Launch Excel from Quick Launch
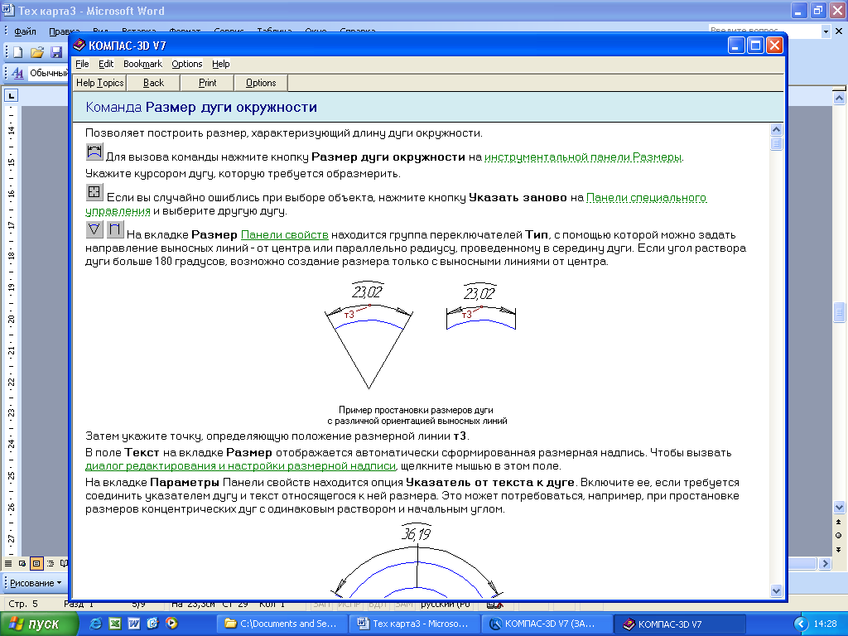This screenshot has width=848, height=636. [x=115, y=624]
